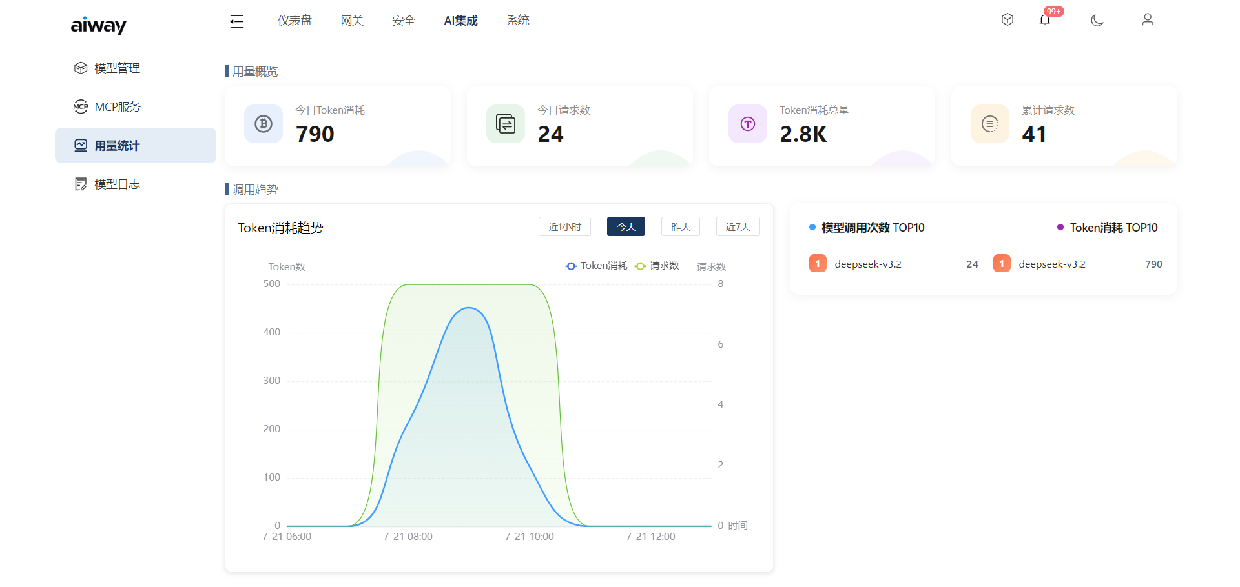Click the 今日Token消耗 coin icon
Viewport: 1240px width, 587px height.
click(x=263, y=124)
